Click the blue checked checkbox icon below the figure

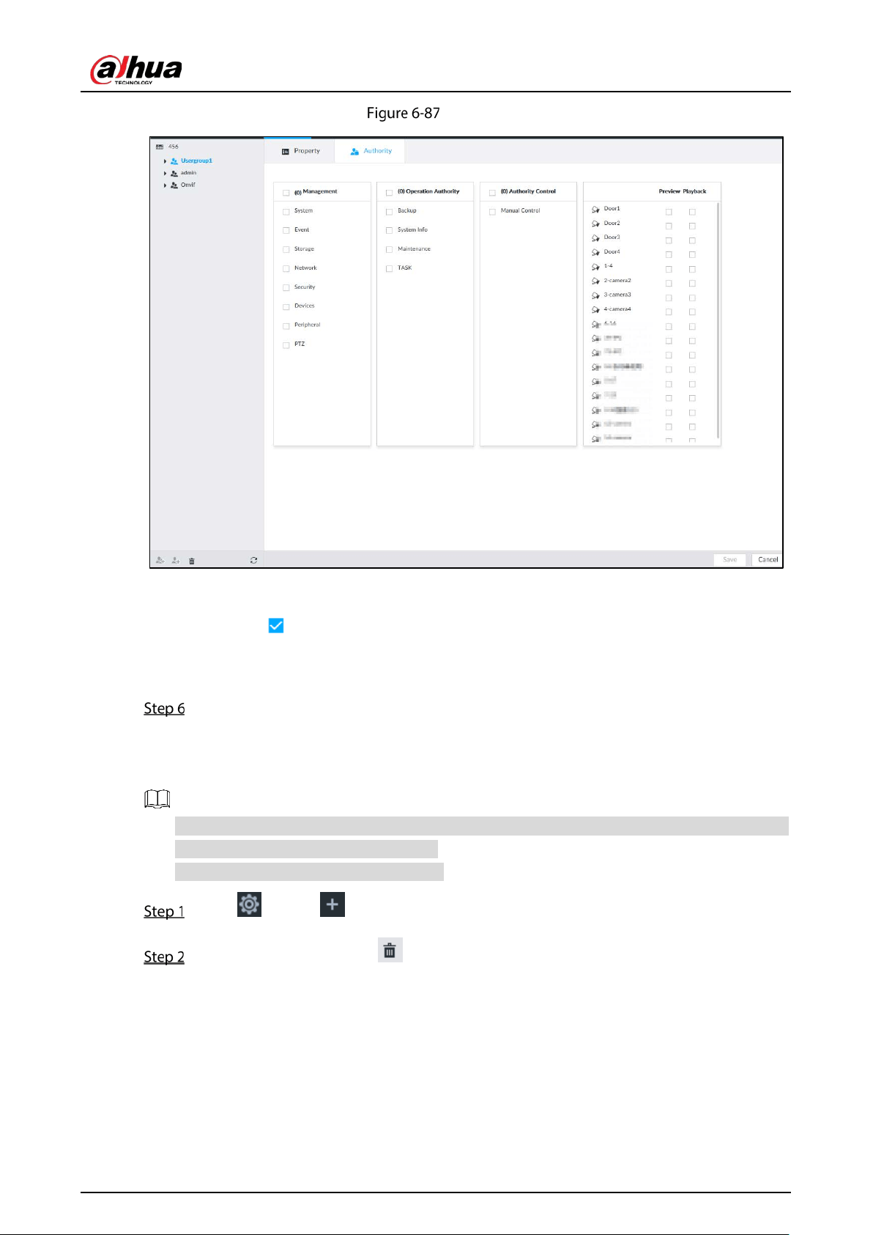click(276, 626)
